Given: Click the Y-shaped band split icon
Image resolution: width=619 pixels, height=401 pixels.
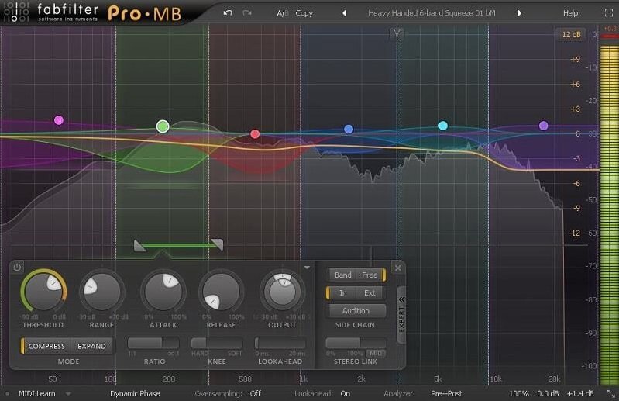Looking at the screenshot, I should click(x=397, y=33).
